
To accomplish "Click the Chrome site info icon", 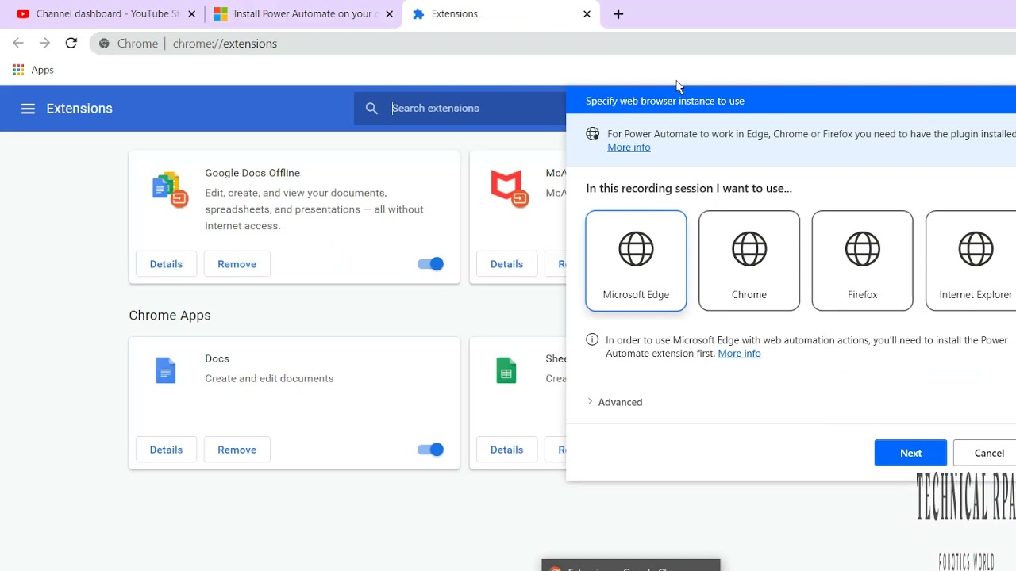I will click(x=104, y=44).
